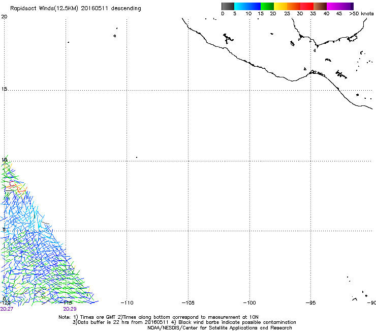Click the green 15-20 knots color band
The width and height of the screenshot is (376, 331).
(267, 6)
